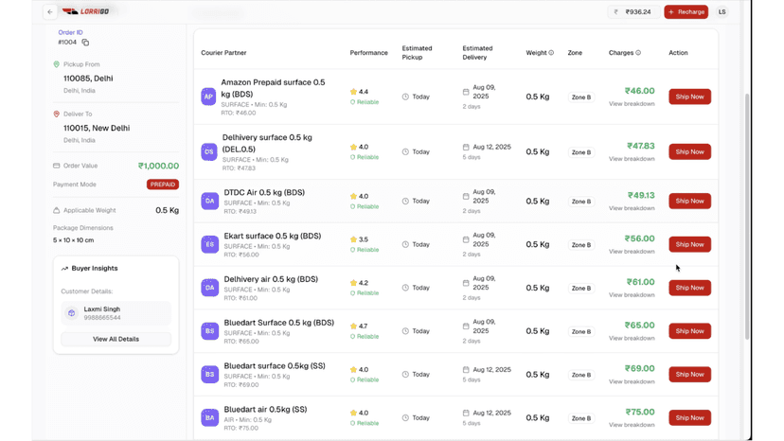
Task: Click the Recharge button
Action: (686, 12)
